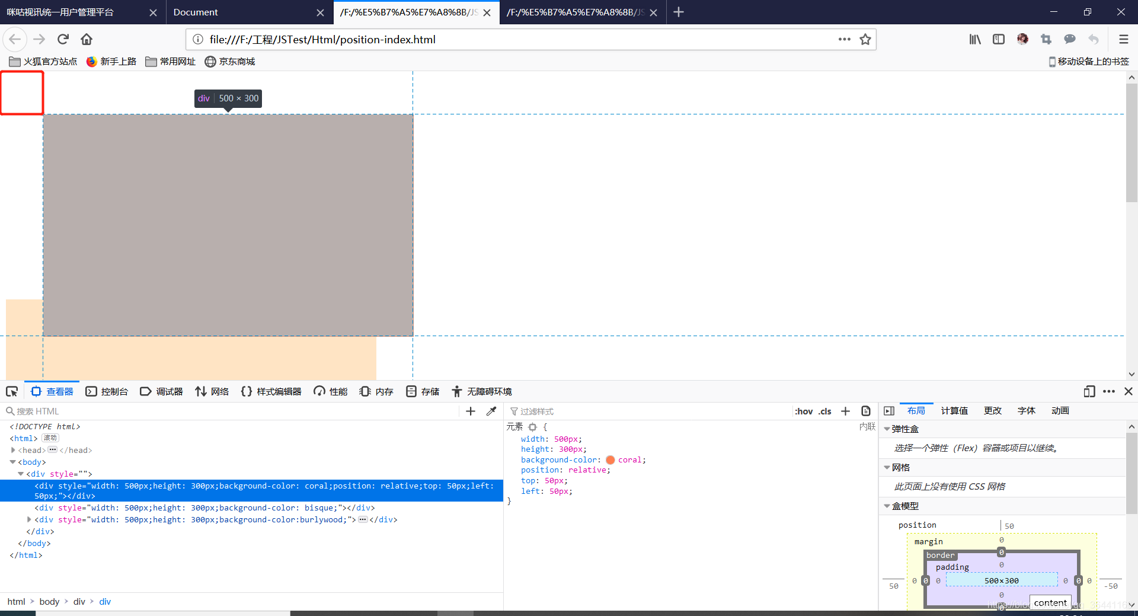Open the page actions three-dot menu in address bar
This screenshot has height=616, width=1138.
click(845, 39)
